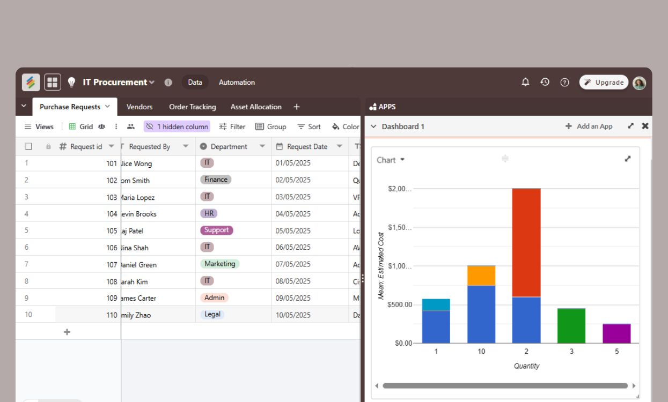Add a new row with plus

(x=67, y=332)
